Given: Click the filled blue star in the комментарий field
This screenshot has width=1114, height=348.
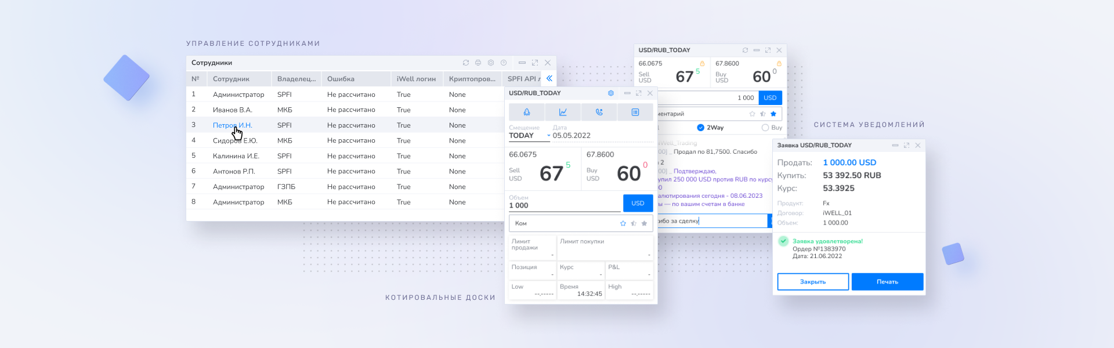Looking at the screenshot, I should [773, 114].
